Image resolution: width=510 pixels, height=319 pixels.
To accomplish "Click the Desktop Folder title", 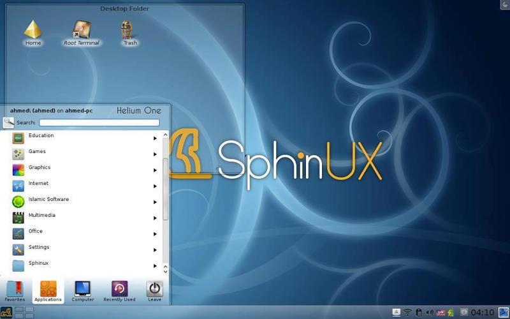I will 124,9.
